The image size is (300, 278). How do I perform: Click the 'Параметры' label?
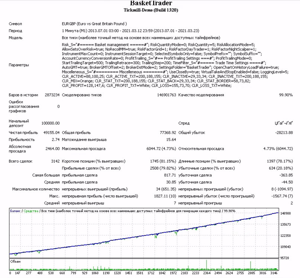(x=19, y=65)
